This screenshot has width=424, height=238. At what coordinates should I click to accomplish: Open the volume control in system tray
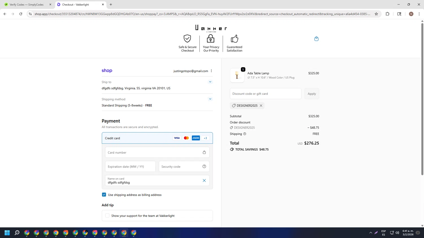[x=397, y=233]
